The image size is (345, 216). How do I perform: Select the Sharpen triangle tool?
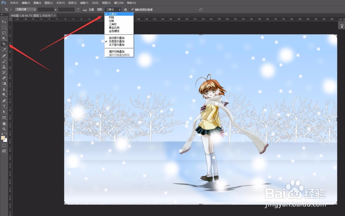(x=4, y=89)
